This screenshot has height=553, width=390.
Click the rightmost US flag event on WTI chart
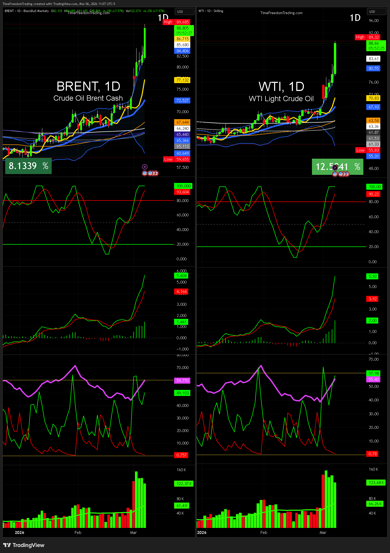point(347,174)
